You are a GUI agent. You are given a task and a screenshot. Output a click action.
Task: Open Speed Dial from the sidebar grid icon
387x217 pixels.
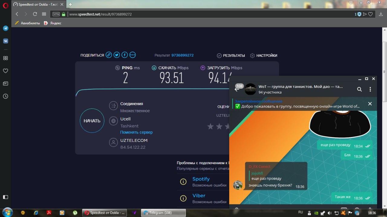(5, 58)
